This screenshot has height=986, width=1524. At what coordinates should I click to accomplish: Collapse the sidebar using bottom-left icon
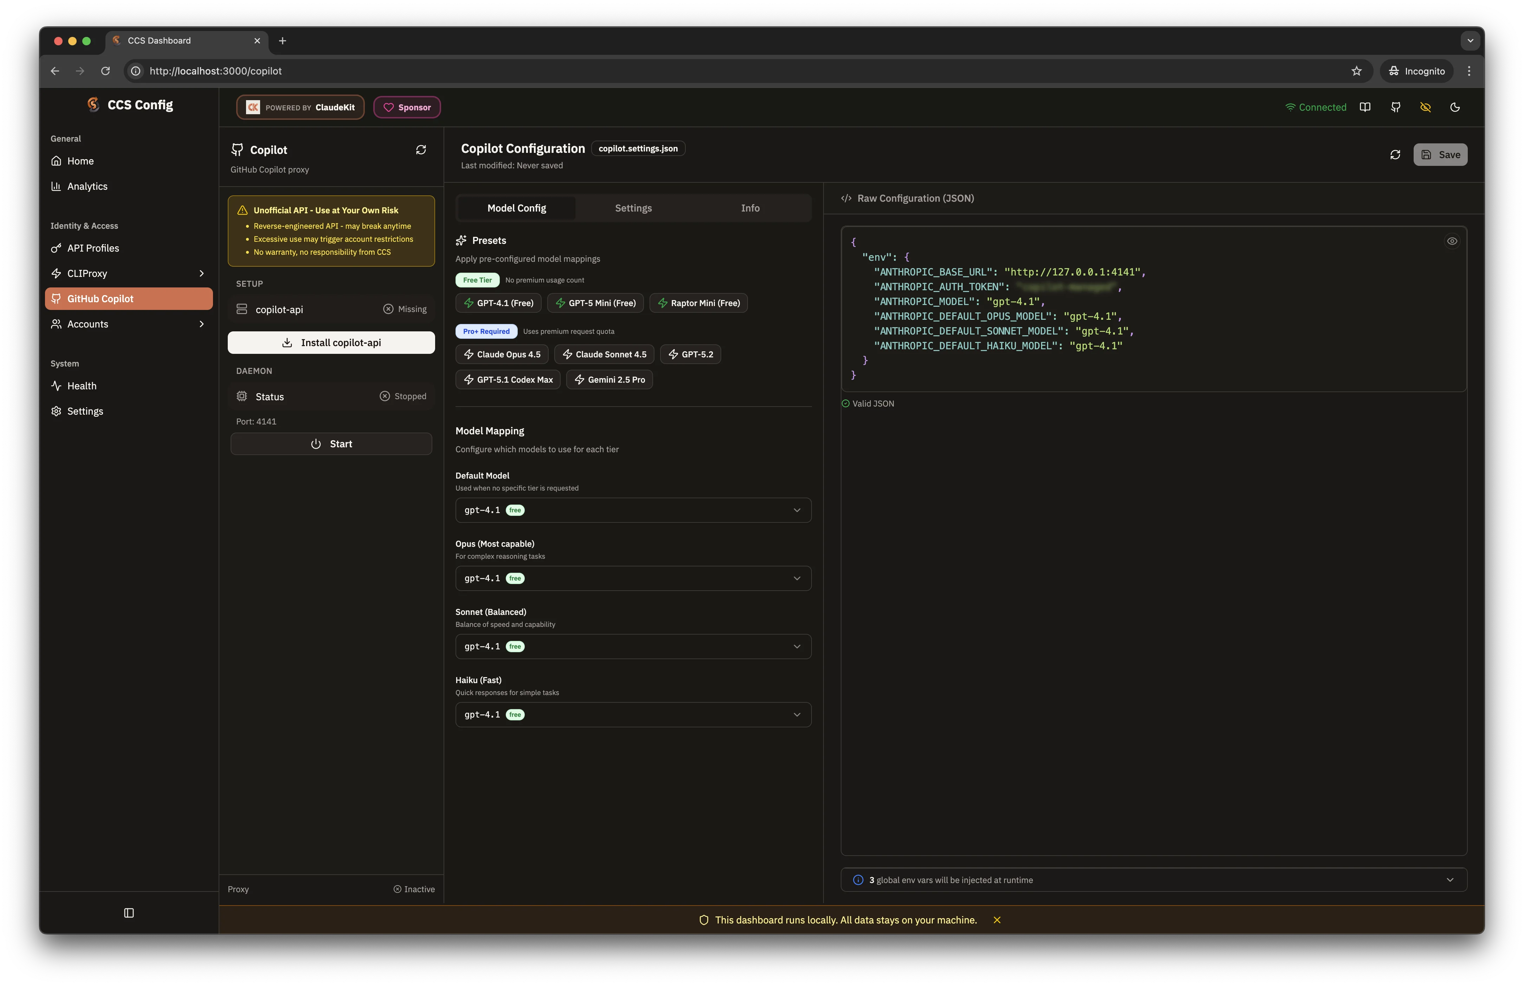coord(128,913)
